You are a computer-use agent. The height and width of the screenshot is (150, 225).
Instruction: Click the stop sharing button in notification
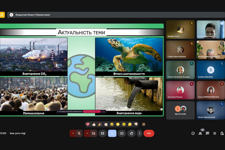[x=91, y=111]
